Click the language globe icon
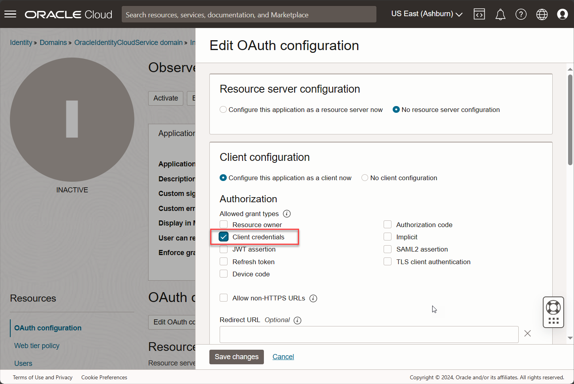This screenshot has height=384, width=574. (x=542, y=14)
